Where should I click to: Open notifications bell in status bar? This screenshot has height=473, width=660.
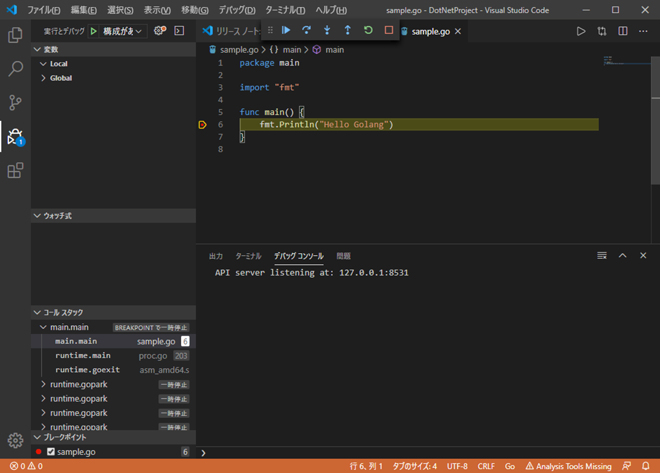tap(646, 466)
